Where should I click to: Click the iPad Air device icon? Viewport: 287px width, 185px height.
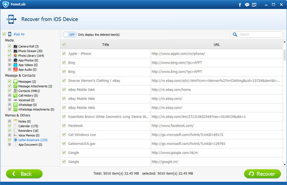pyautogui.click(x=10, y=34)
